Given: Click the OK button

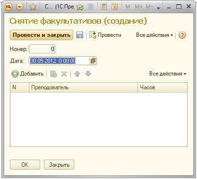Looking at the screenshot, I should point(25,165).
